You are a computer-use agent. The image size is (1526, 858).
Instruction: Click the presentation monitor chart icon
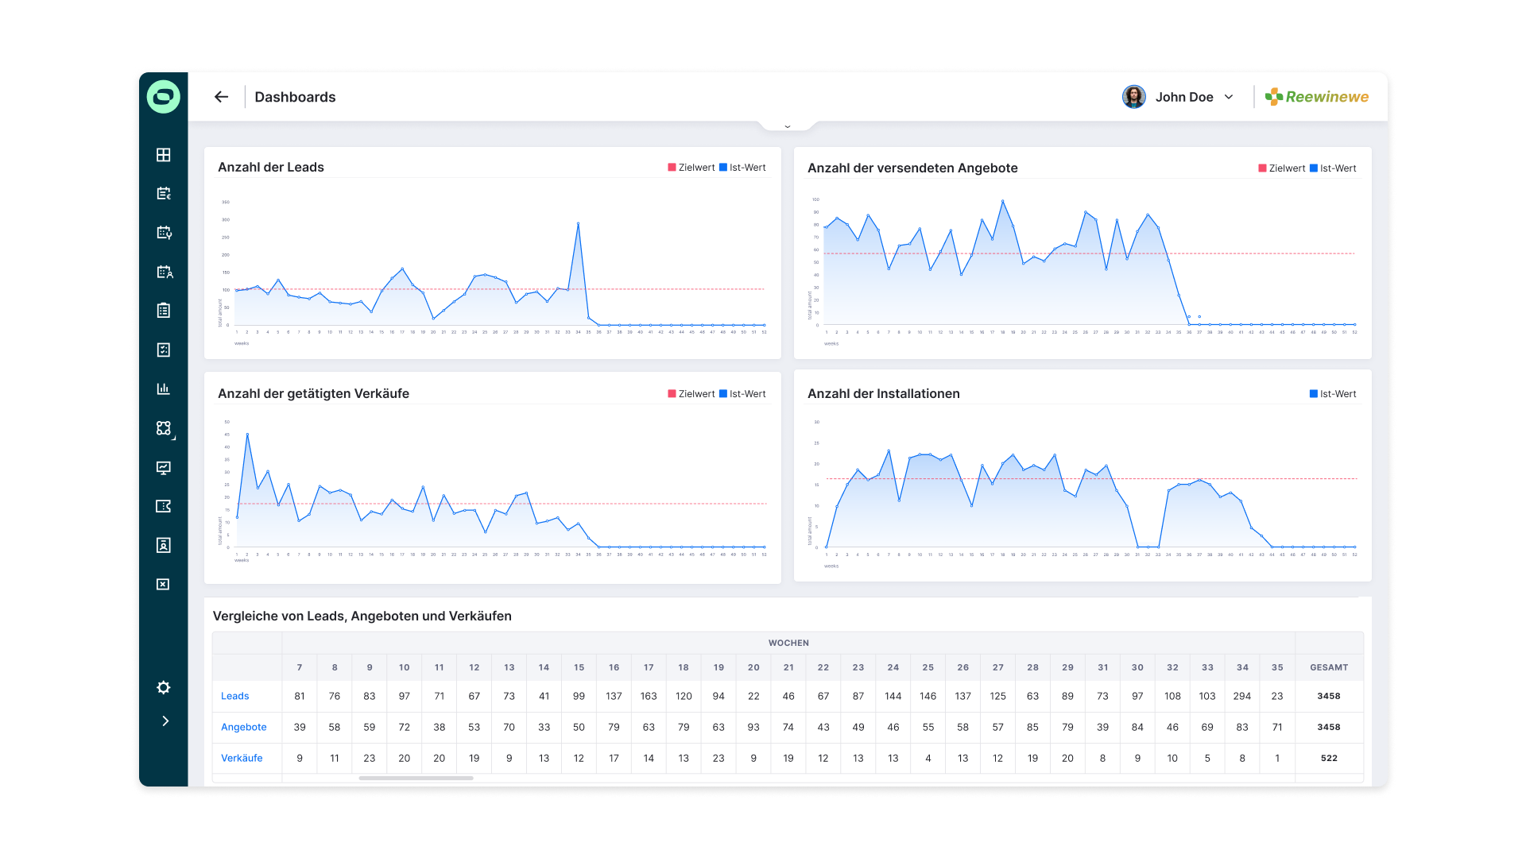(x=163, y=467)
